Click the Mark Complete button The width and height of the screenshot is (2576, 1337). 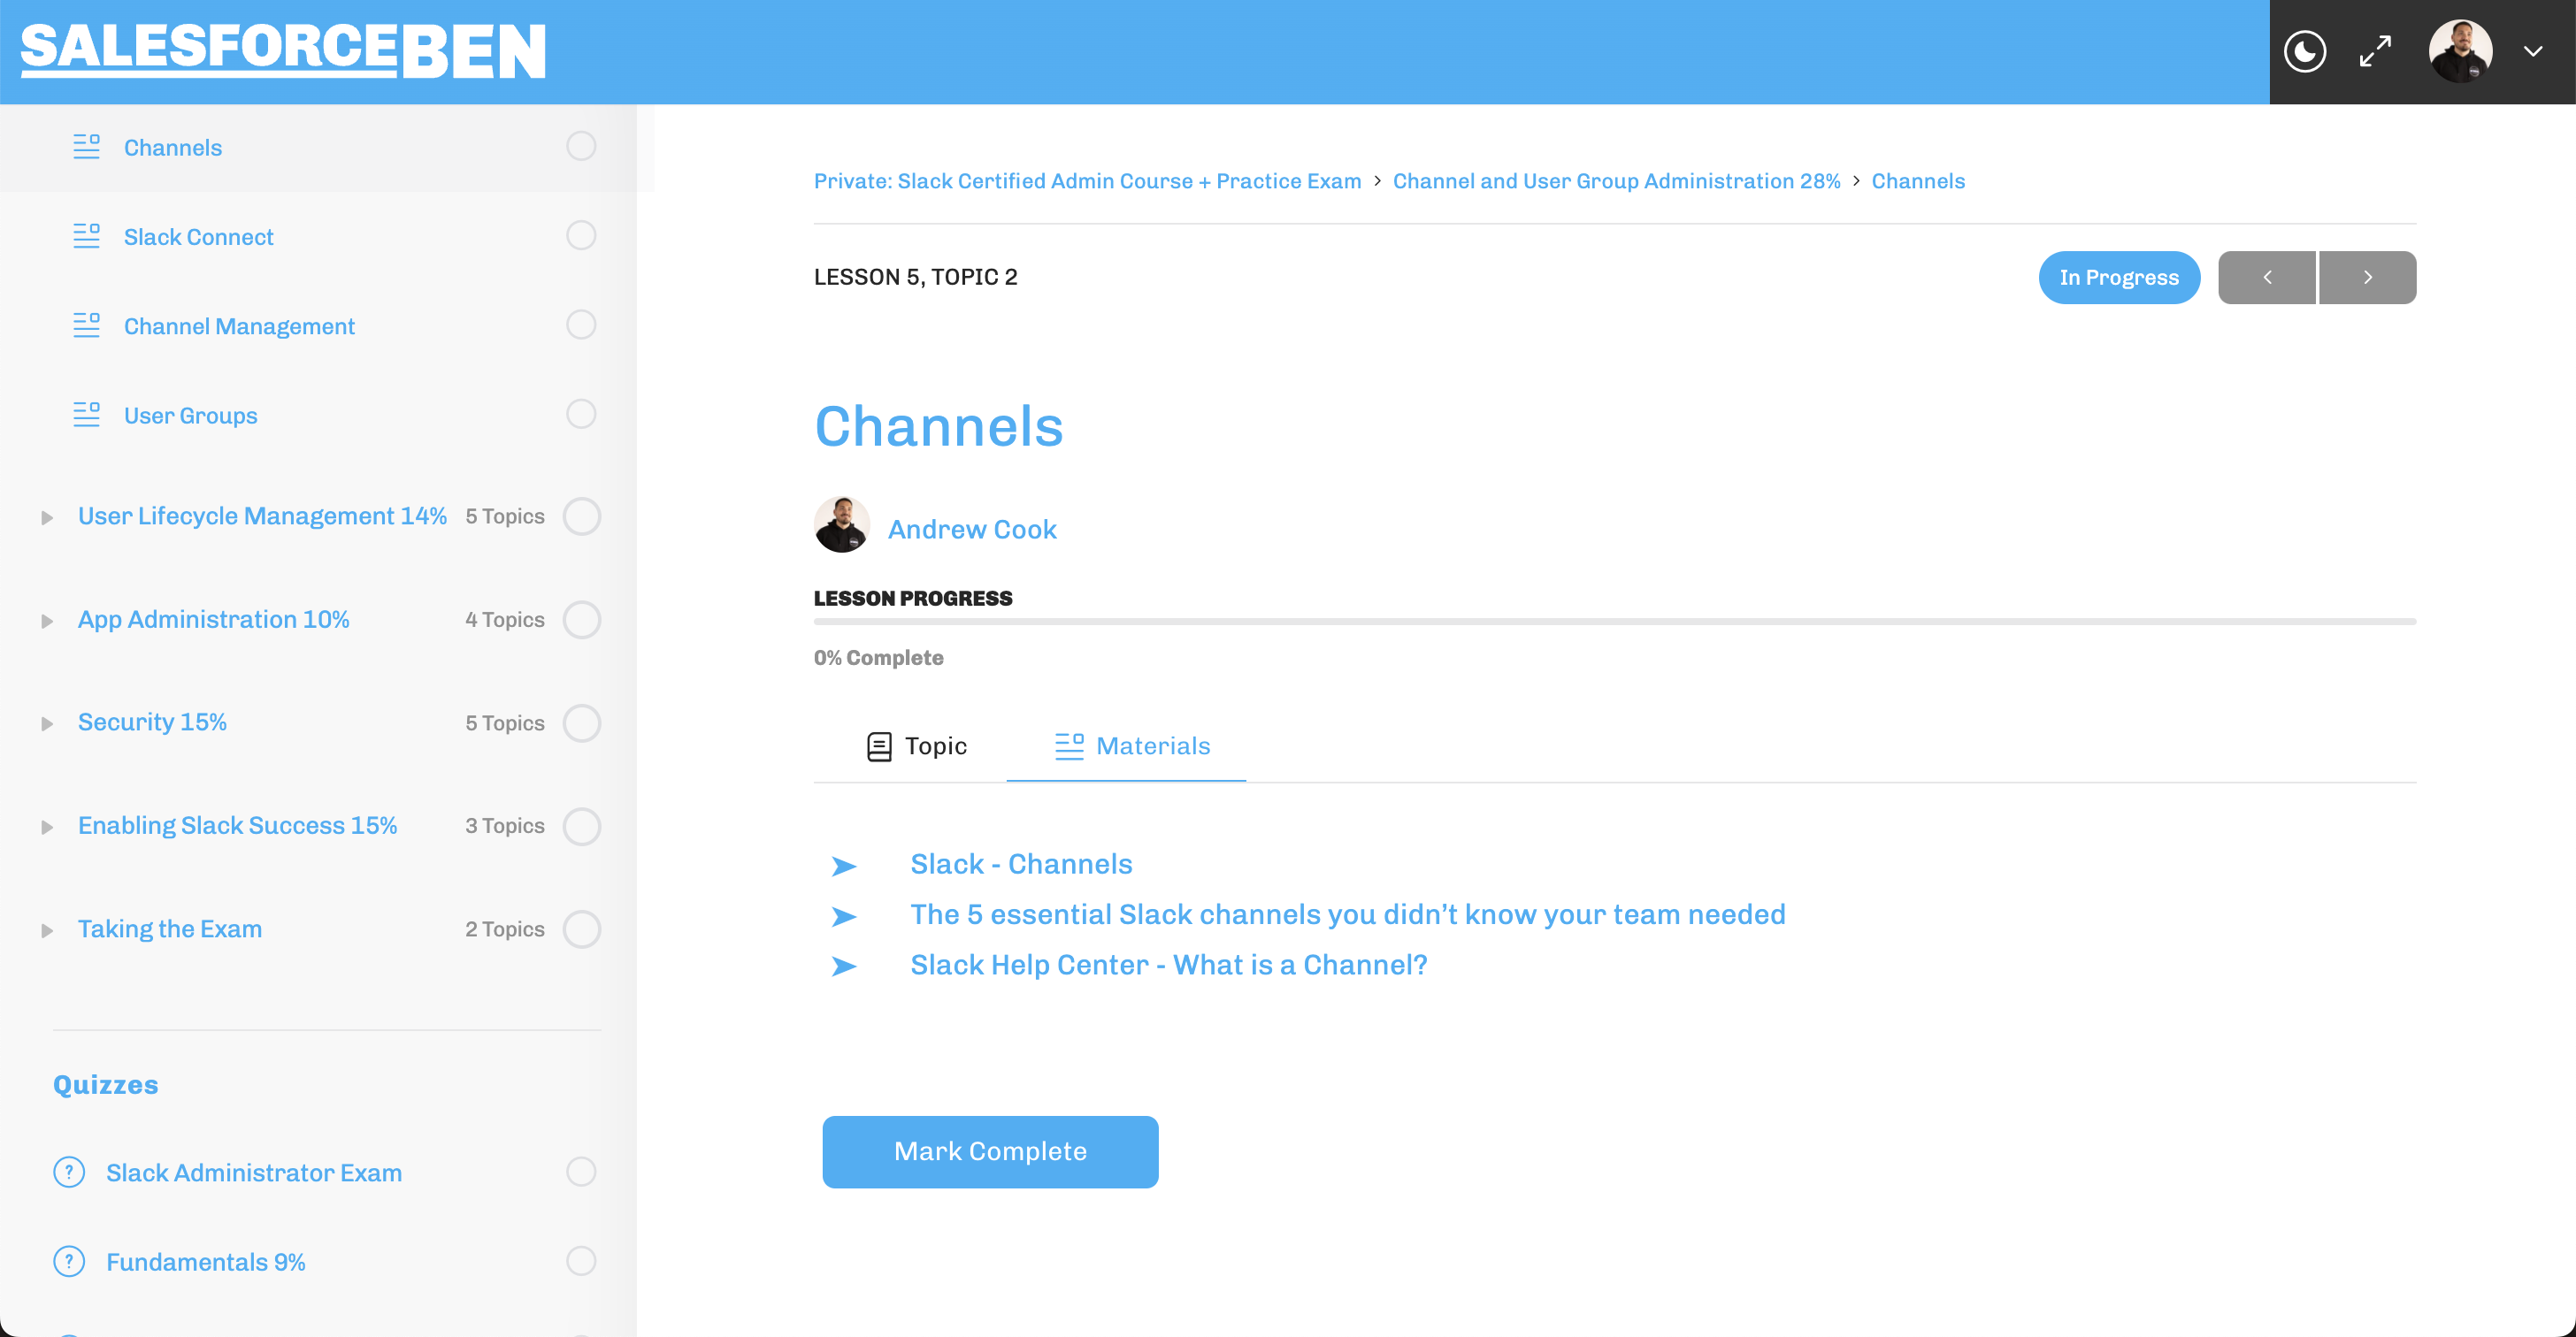coord(990,1152)
